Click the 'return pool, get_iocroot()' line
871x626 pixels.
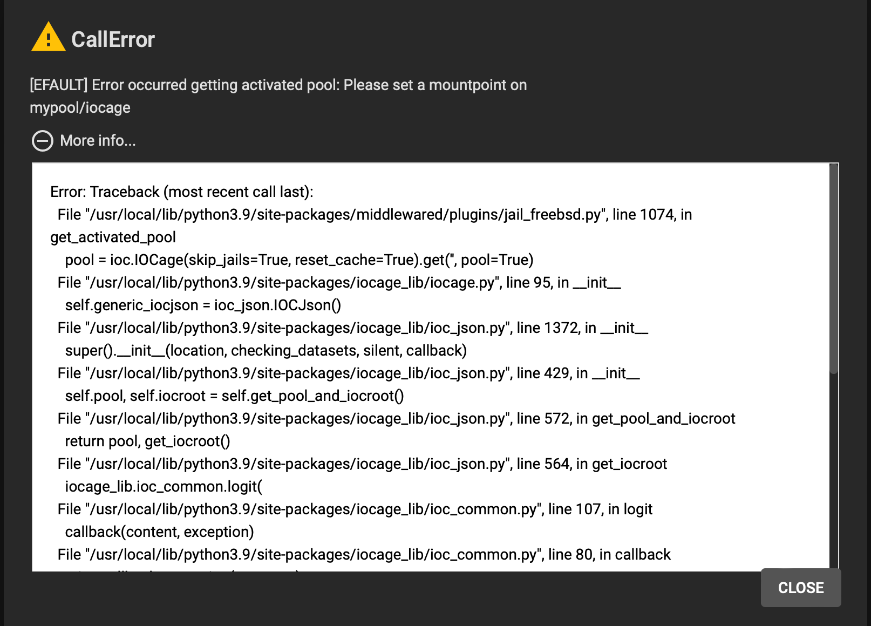(147, 441)
